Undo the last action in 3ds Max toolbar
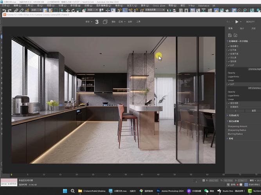 tap(4, 11)
